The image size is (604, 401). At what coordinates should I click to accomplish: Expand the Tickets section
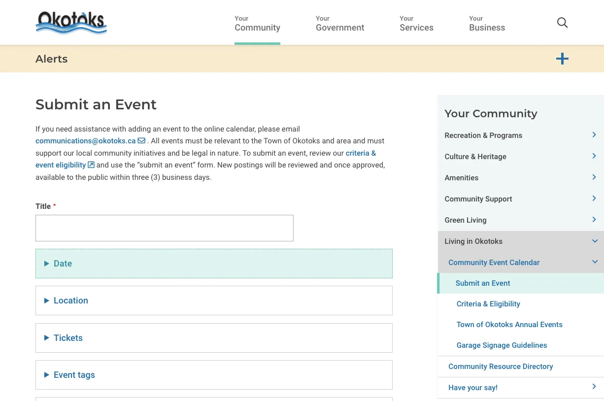214,338
